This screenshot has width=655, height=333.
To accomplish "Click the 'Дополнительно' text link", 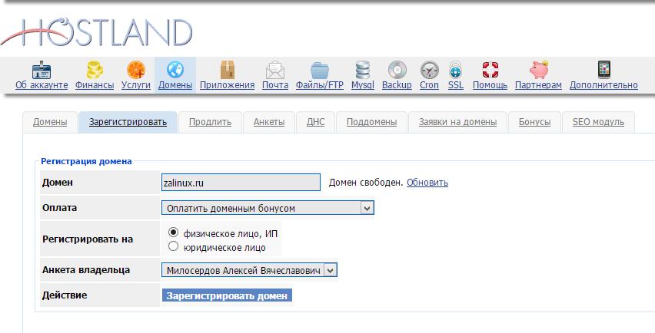I will click(x=603, y=85).
